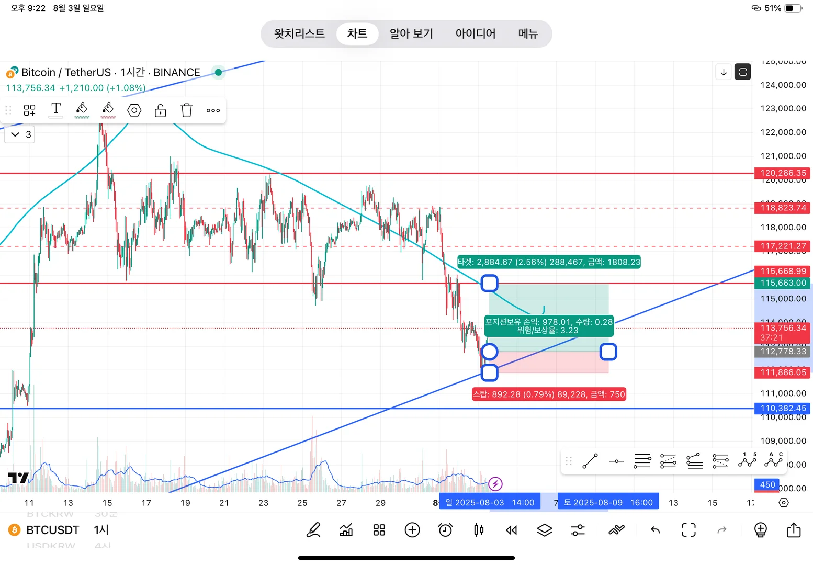
Task: Open the 아이디어 tab
Action: click(475, 33)
